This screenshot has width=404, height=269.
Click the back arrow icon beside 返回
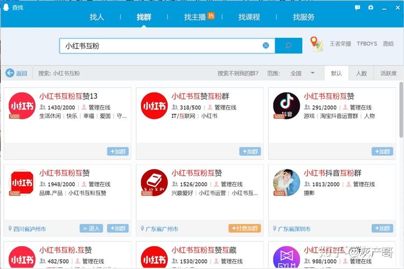coord(10,73)
